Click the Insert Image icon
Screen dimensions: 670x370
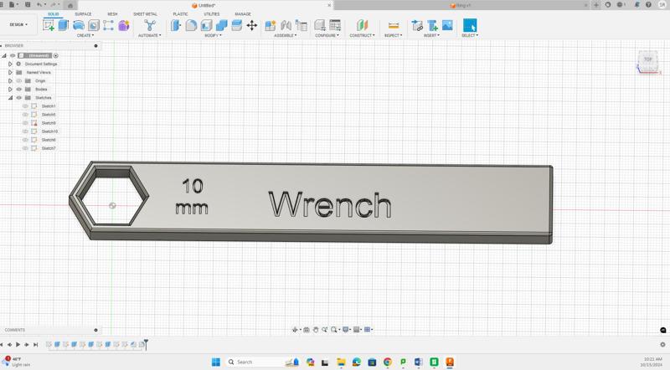pyautogui.click(x=447, y=25)
